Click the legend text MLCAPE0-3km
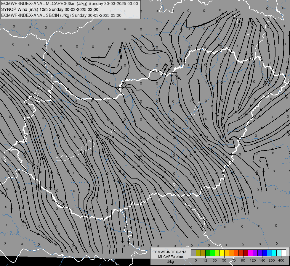 click(171, 257)
